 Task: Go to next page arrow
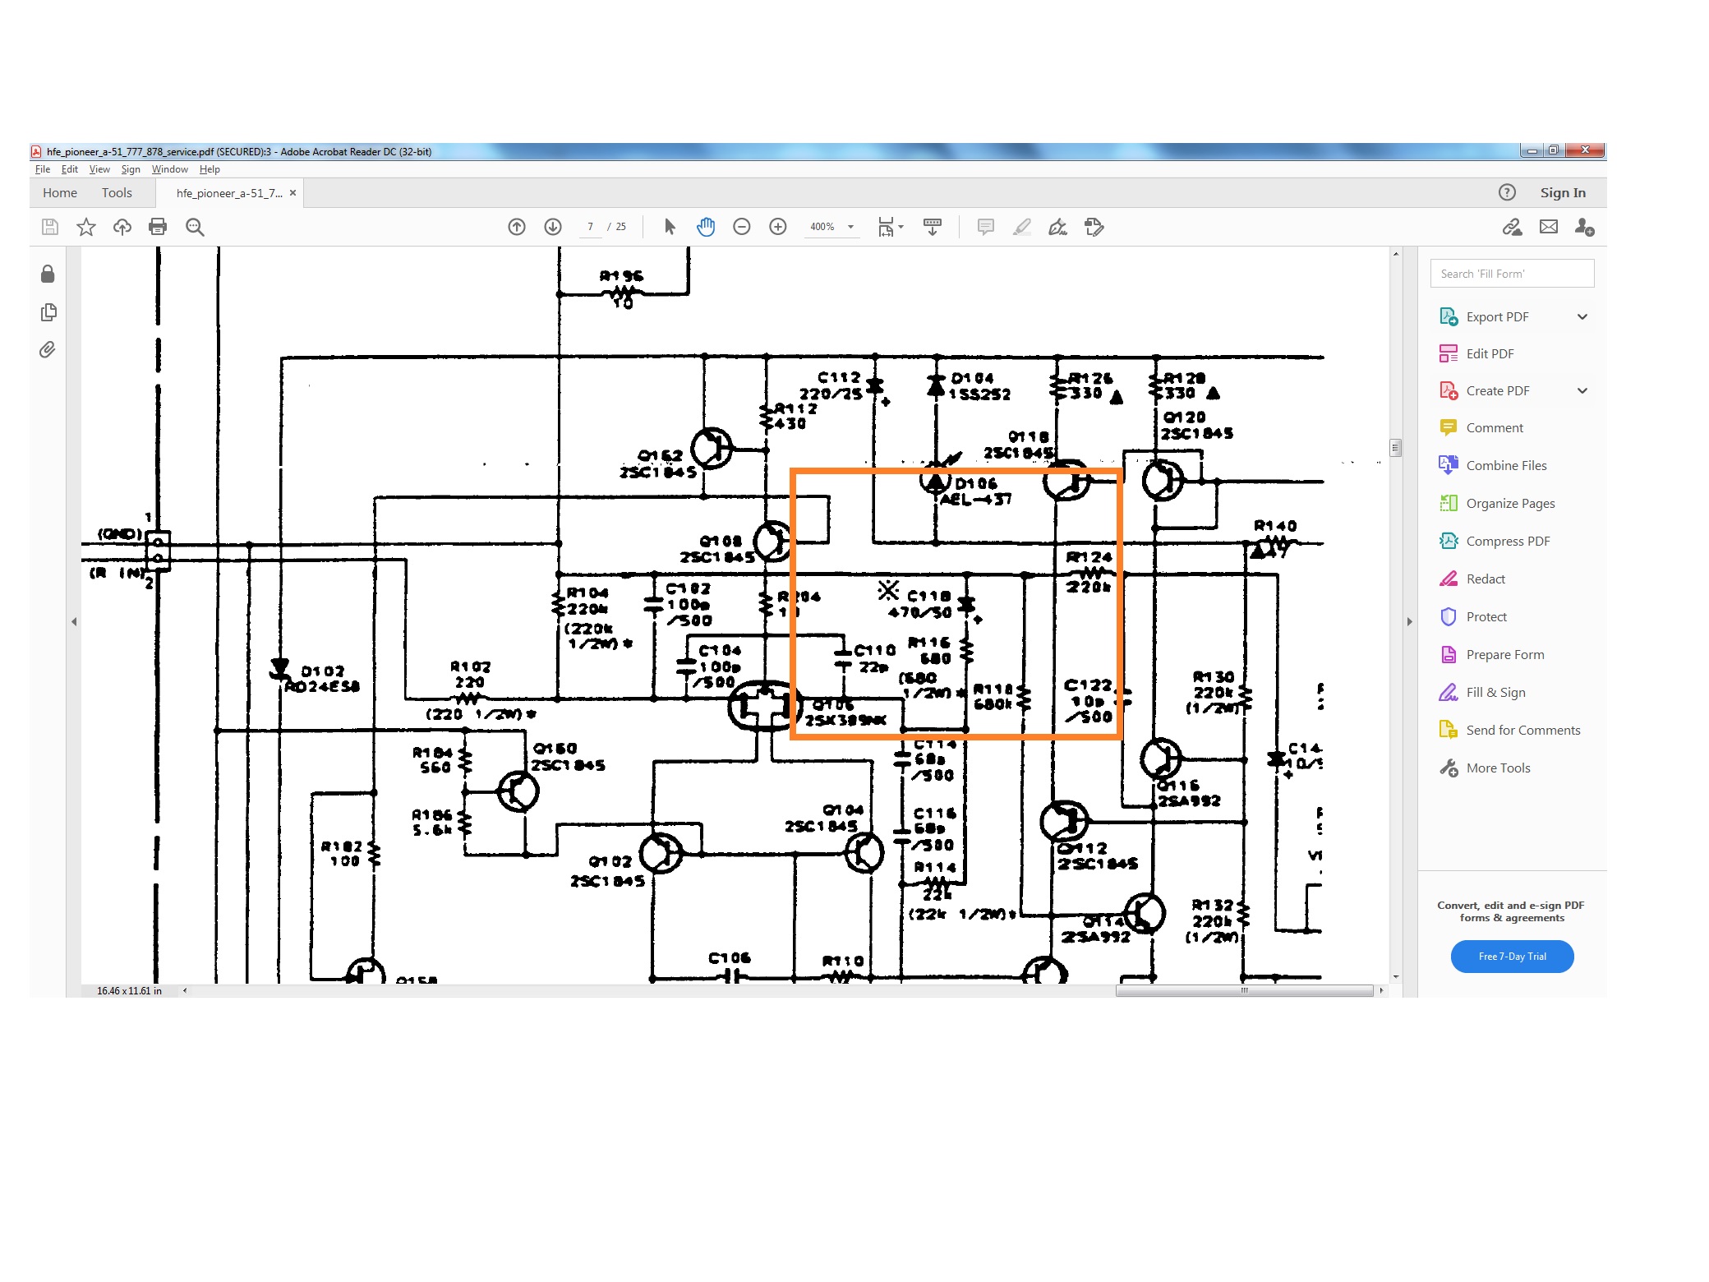[553, 227]
